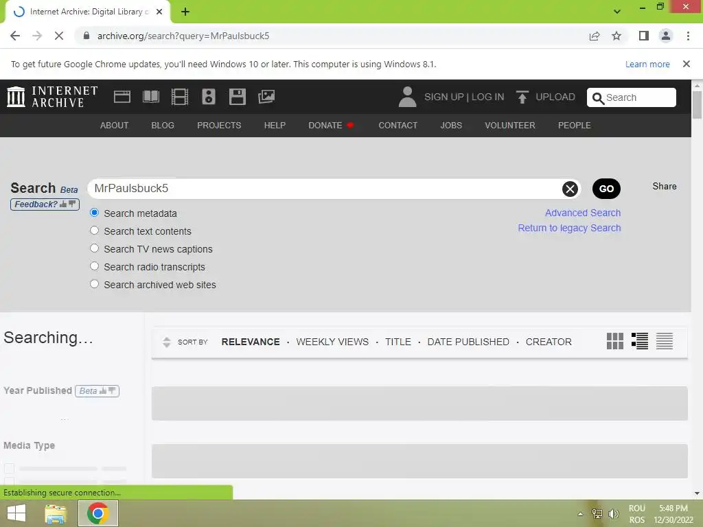Click the Share link
This screenshot has height=527, width=703.
(x=665, y=187)
